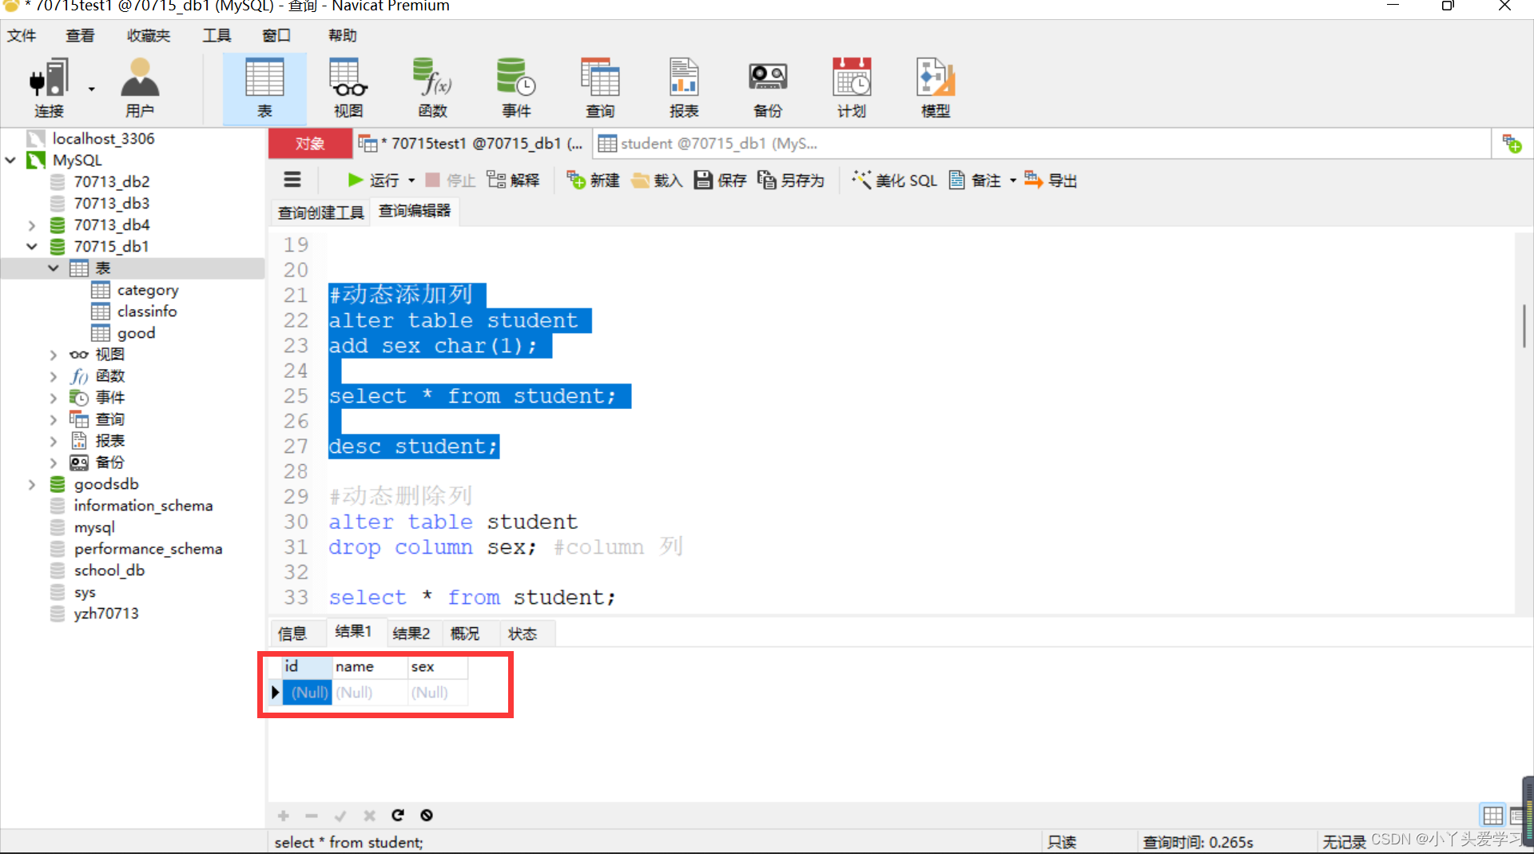Open the Schedule (计划) toolbar icon

[852, 88]
